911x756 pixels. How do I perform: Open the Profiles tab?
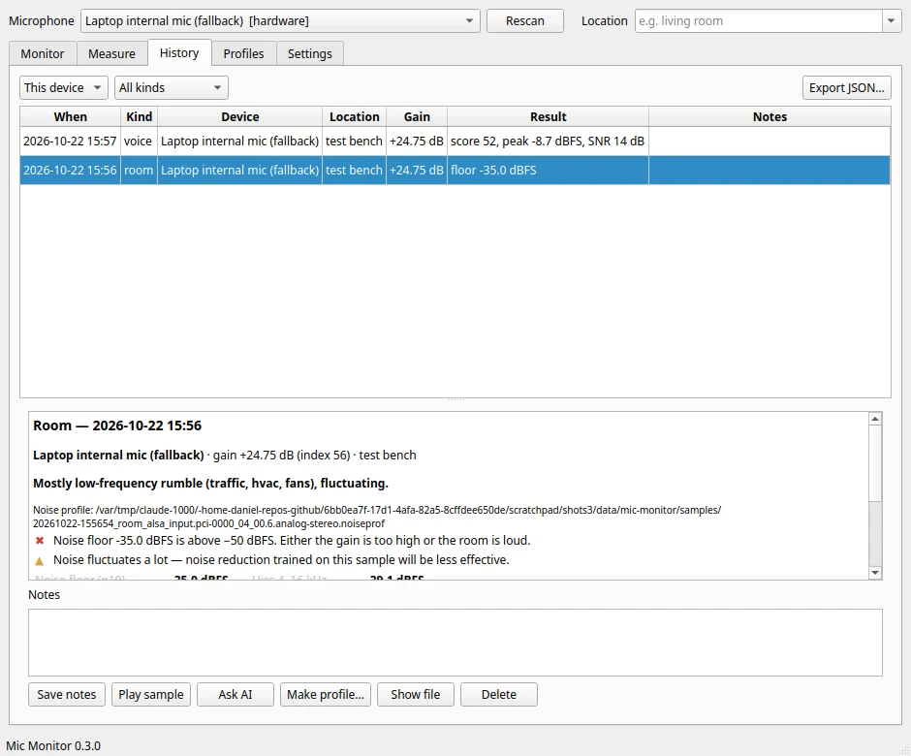point(243,53)
